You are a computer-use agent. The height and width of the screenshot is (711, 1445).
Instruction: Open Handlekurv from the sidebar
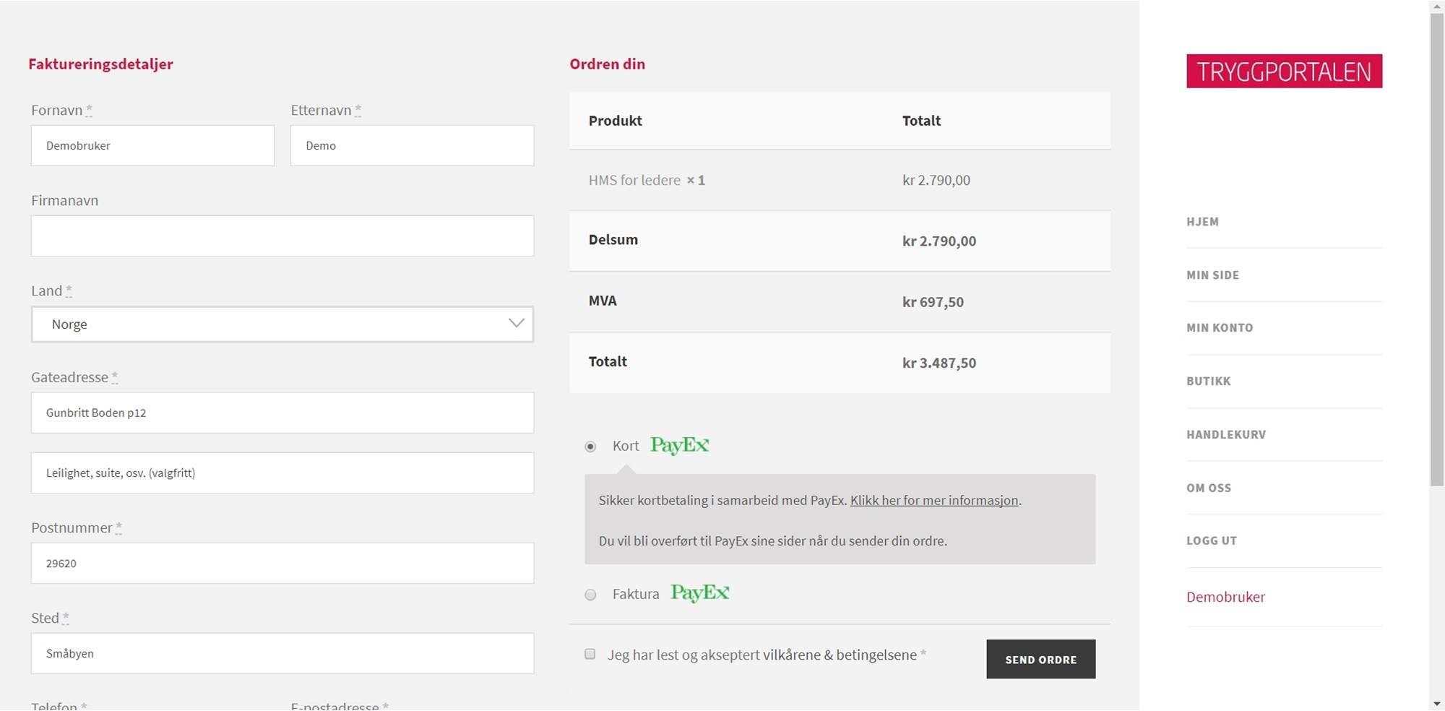1225,434
